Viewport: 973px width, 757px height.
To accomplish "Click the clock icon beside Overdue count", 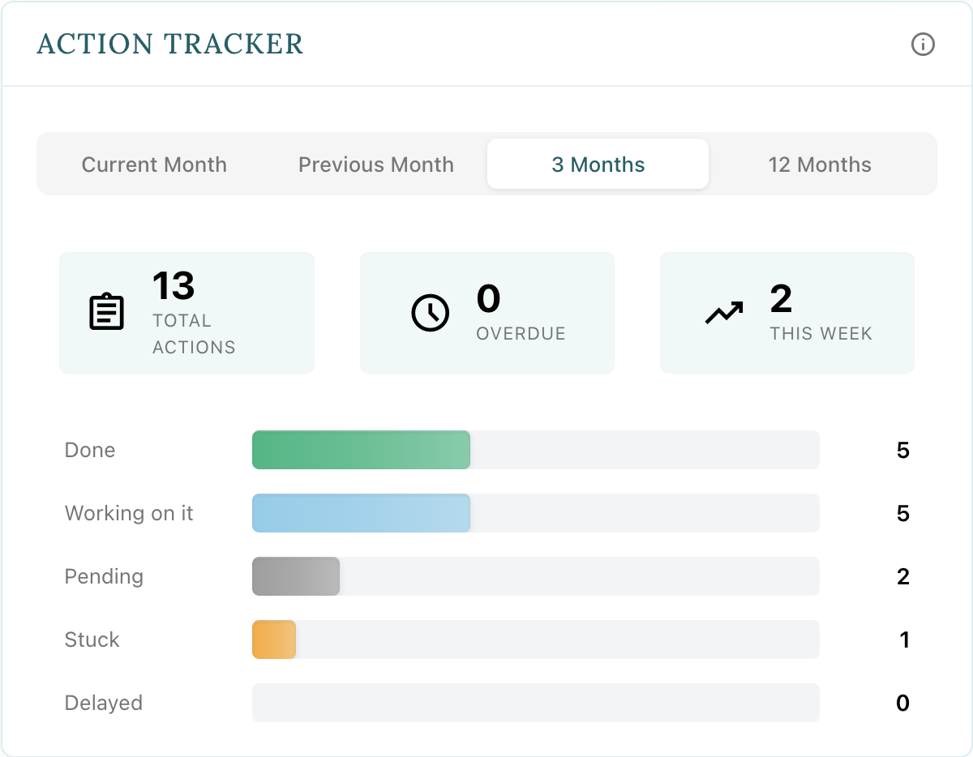I will coord(431,312).
